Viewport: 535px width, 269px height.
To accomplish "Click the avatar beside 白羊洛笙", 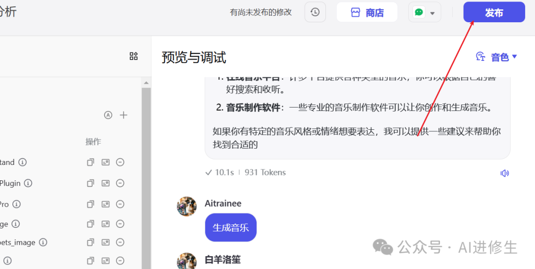I will point(187,261).
